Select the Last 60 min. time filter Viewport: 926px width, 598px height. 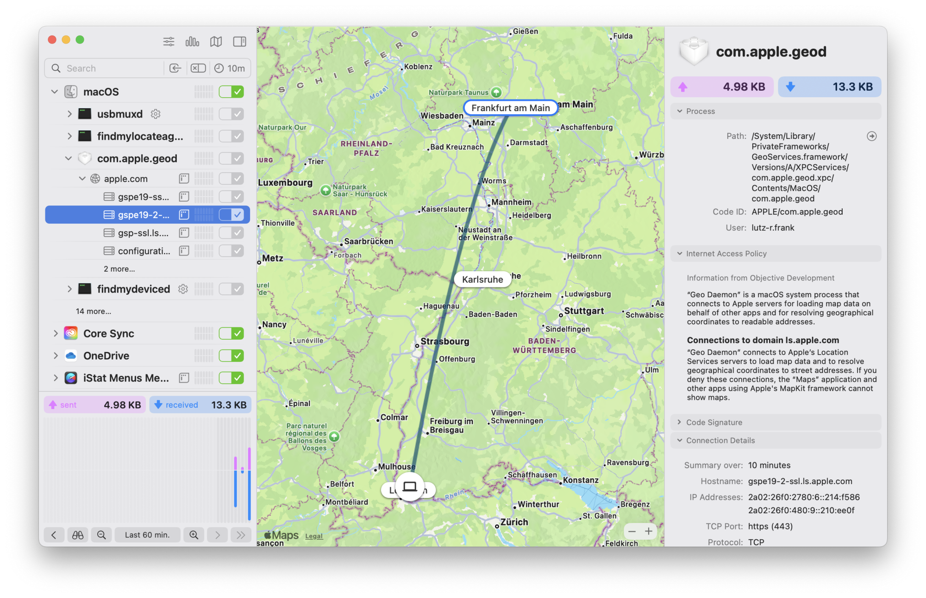tap(147, 533)
